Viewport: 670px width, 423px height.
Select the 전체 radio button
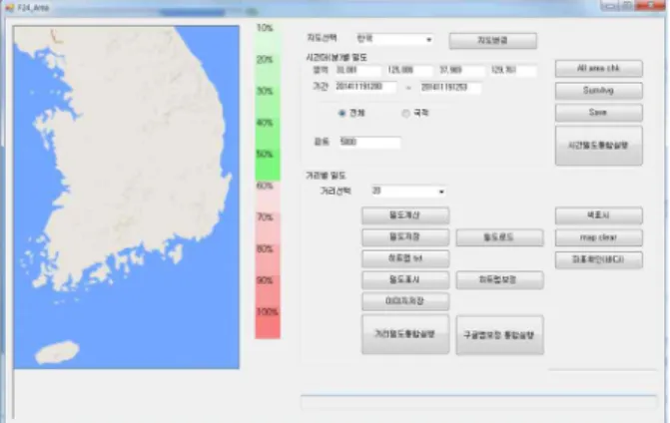pyautogui.click(x=341, y=113)
